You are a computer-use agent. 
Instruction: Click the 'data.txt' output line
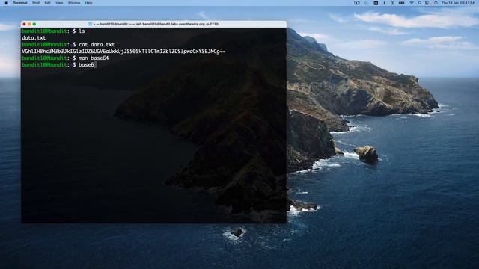(34, 38)
